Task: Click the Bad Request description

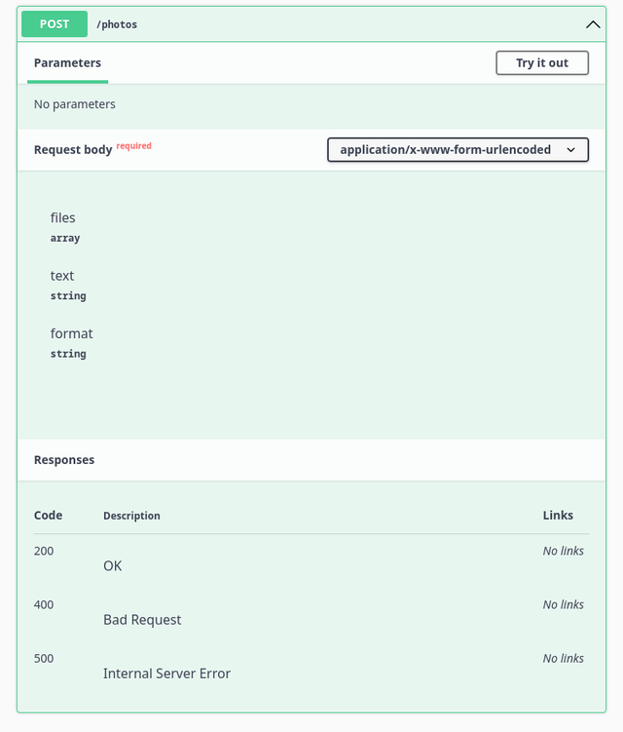Action: point(142,620)
